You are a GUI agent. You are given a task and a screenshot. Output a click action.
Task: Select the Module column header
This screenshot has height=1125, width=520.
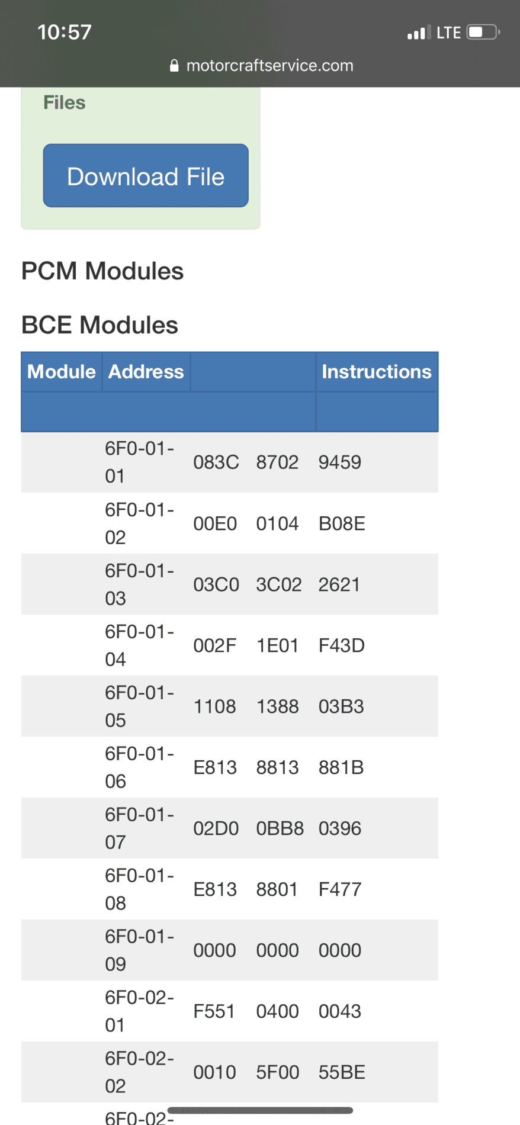click(x=62, y=371)
